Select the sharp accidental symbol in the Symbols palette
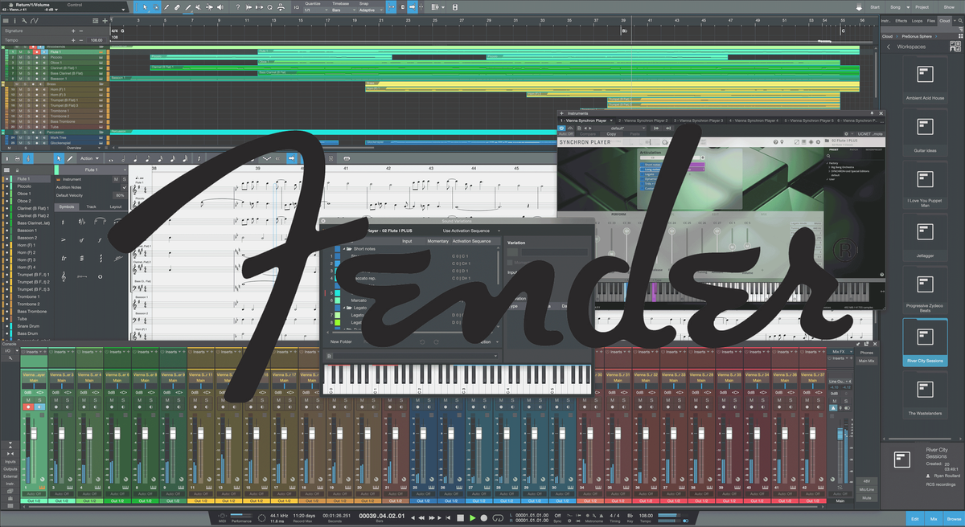 [x=63, y=222]
